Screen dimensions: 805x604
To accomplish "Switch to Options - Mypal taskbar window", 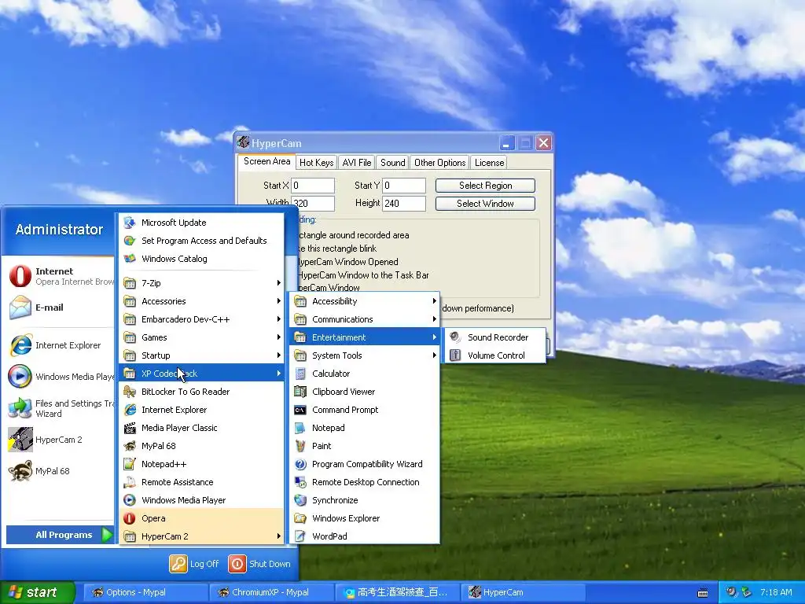I will point(145,592).
